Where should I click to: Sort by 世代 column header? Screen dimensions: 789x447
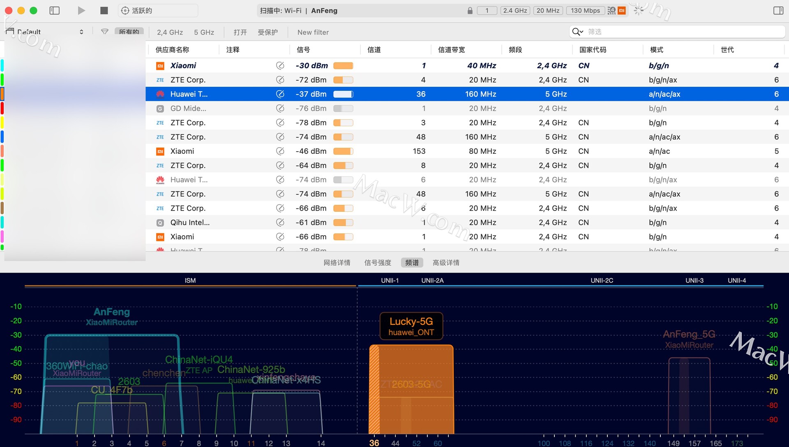point(727,50)
